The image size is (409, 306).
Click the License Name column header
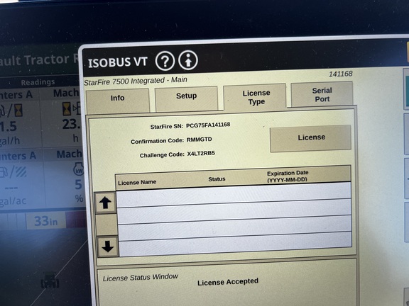coord(137,183)
